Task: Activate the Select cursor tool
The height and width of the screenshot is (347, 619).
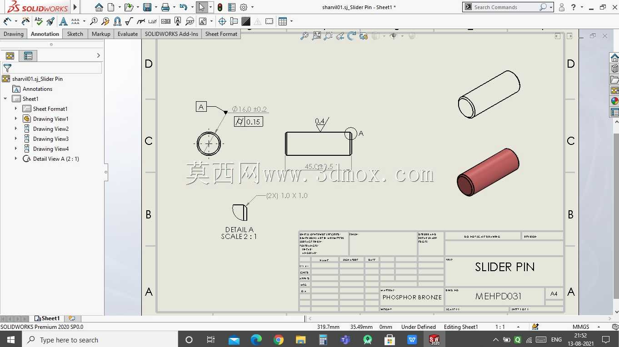Action: point(202,7)
